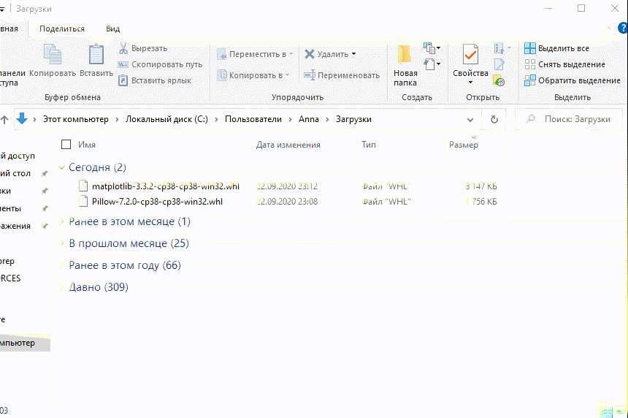Collapse the Сегодня (2) group
Image resolution: width=628 pixels, height=418 pixels.
(x=61, y=167)
